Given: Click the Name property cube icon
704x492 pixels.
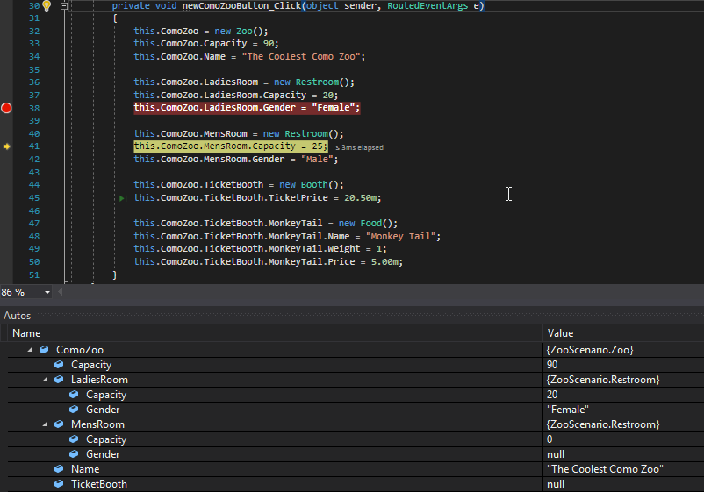Looking at the screenshot, I should click(59, 469).
